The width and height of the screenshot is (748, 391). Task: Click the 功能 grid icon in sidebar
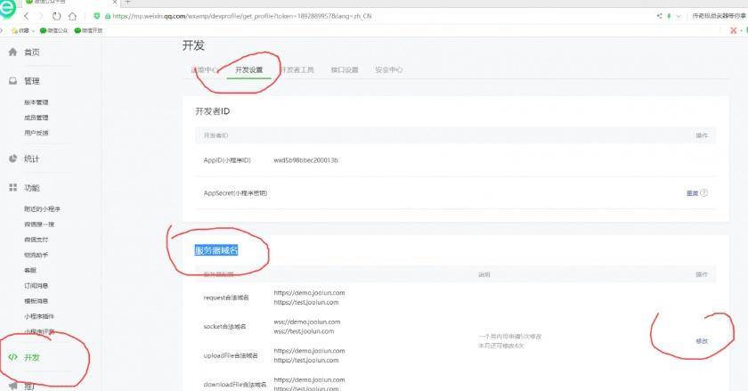[12, 188]
